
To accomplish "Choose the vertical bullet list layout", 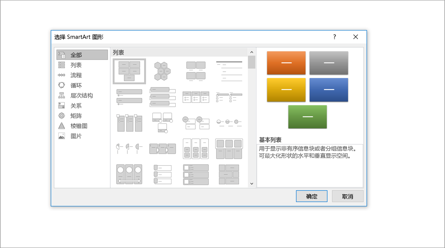I will 129,97.
